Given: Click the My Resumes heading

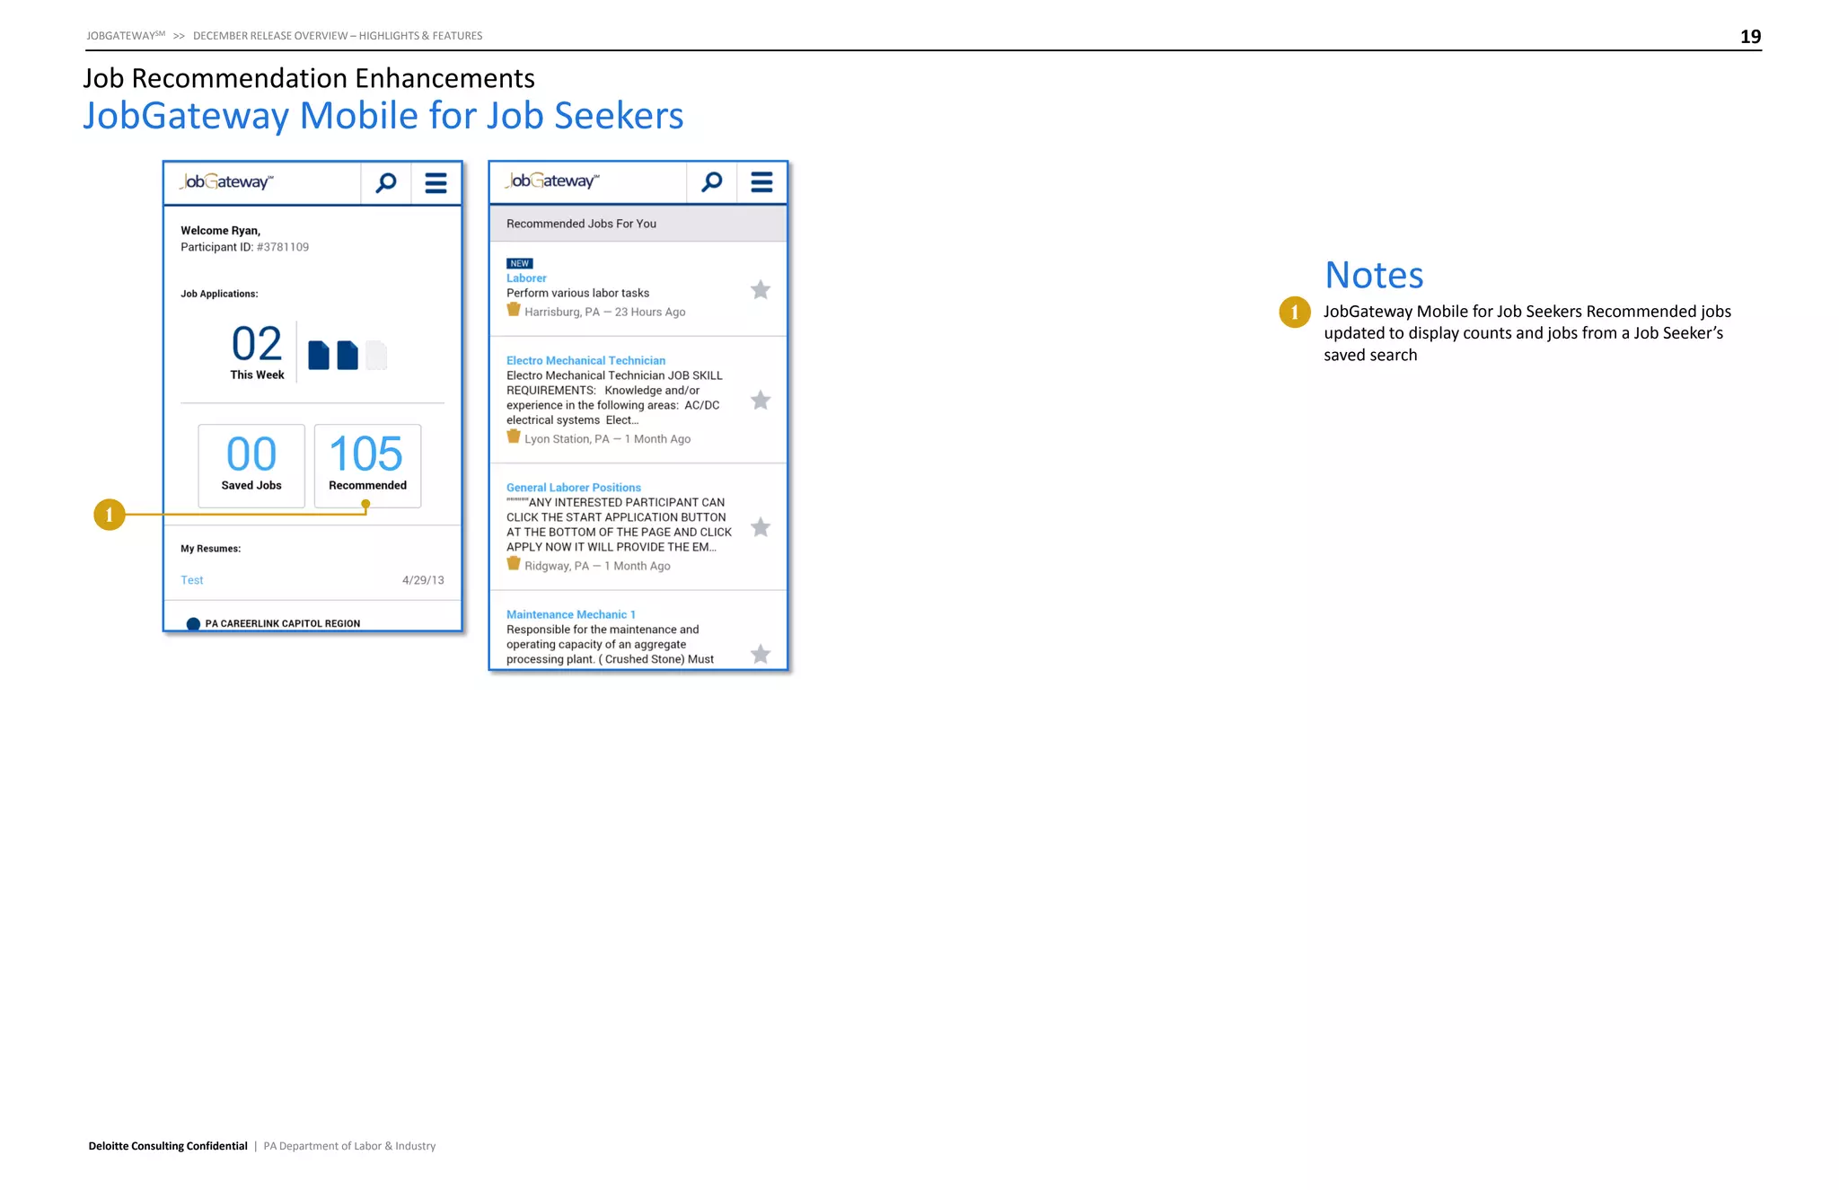Looking at the screenshot, I should [211, 549].
